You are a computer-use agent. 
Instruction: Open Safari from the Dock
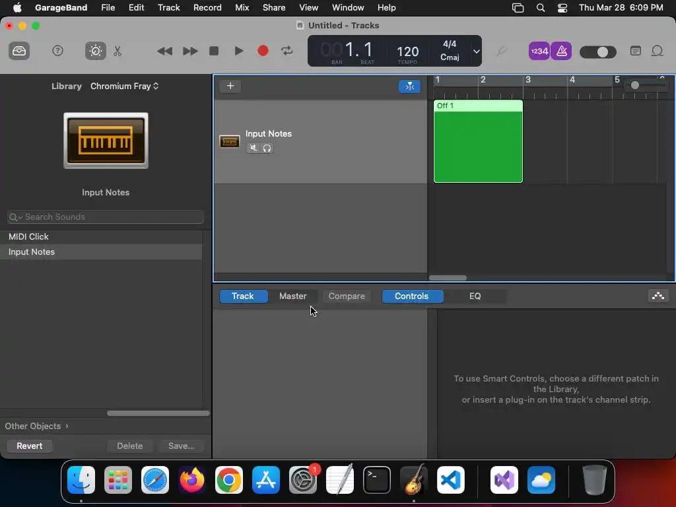(x=154, y=480)
